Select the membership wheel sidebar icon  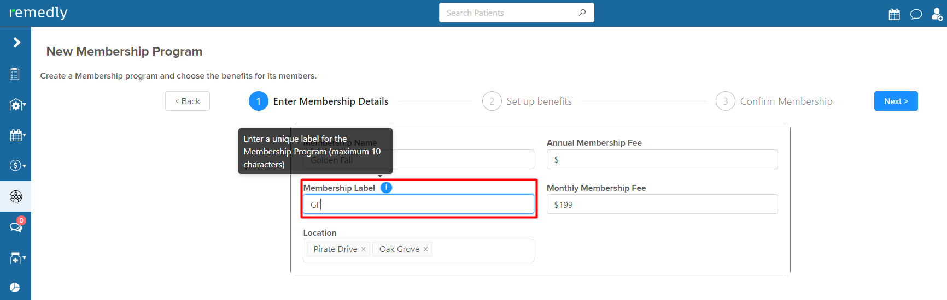(16, 196)
